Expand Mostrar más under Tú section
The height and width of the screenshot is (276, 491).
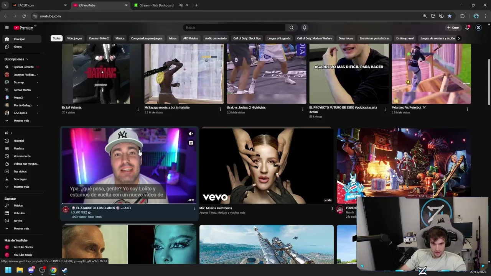(21, 187)
